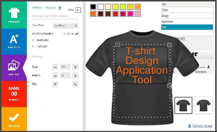217x132 pixels.
Task: Select the Design text line
Action: click(187, 16)
